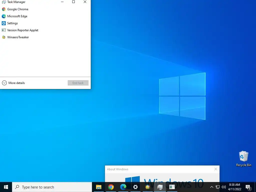The height and width of the screenshot is (192, 256).
Task: Close the About Windows dialog
Action: (216, 169)
